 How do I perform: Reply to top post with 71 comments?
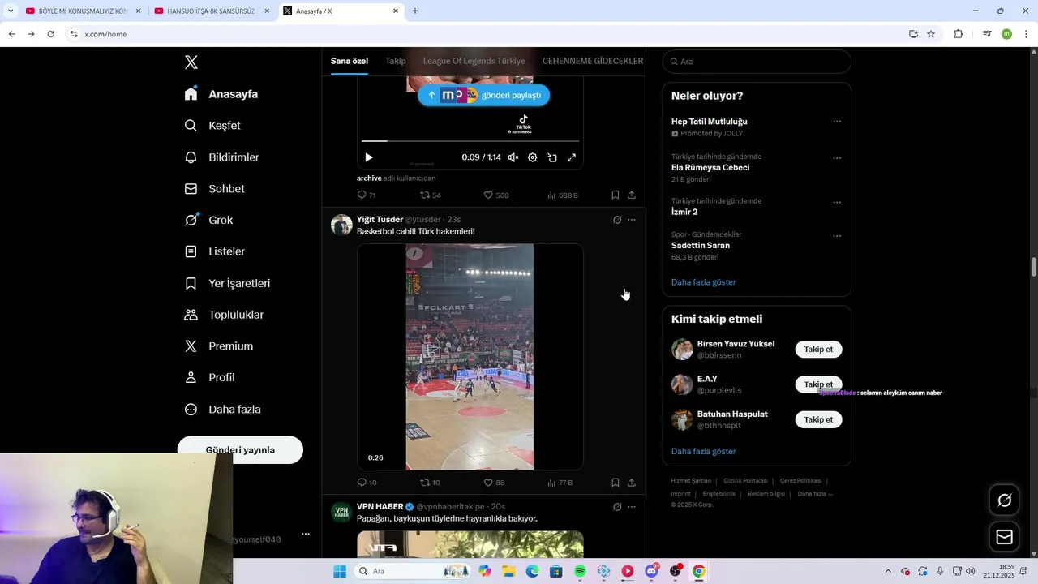tap(367, 195)
